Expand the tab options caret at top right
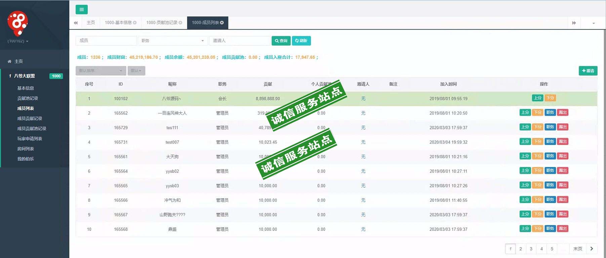The height and width of the screenshot is (258, 606). [x=593, y=23]
